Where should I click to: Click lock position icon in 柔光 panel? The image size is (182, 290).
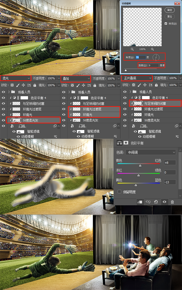23,85
